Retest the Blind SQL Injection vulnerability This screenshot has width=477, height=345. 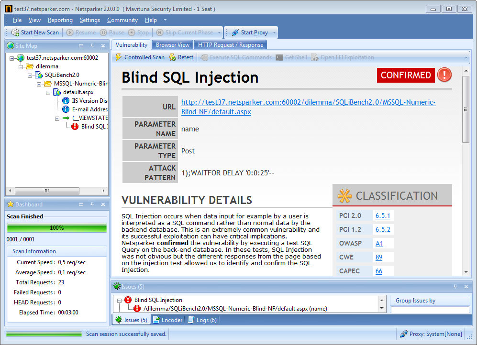181,57
